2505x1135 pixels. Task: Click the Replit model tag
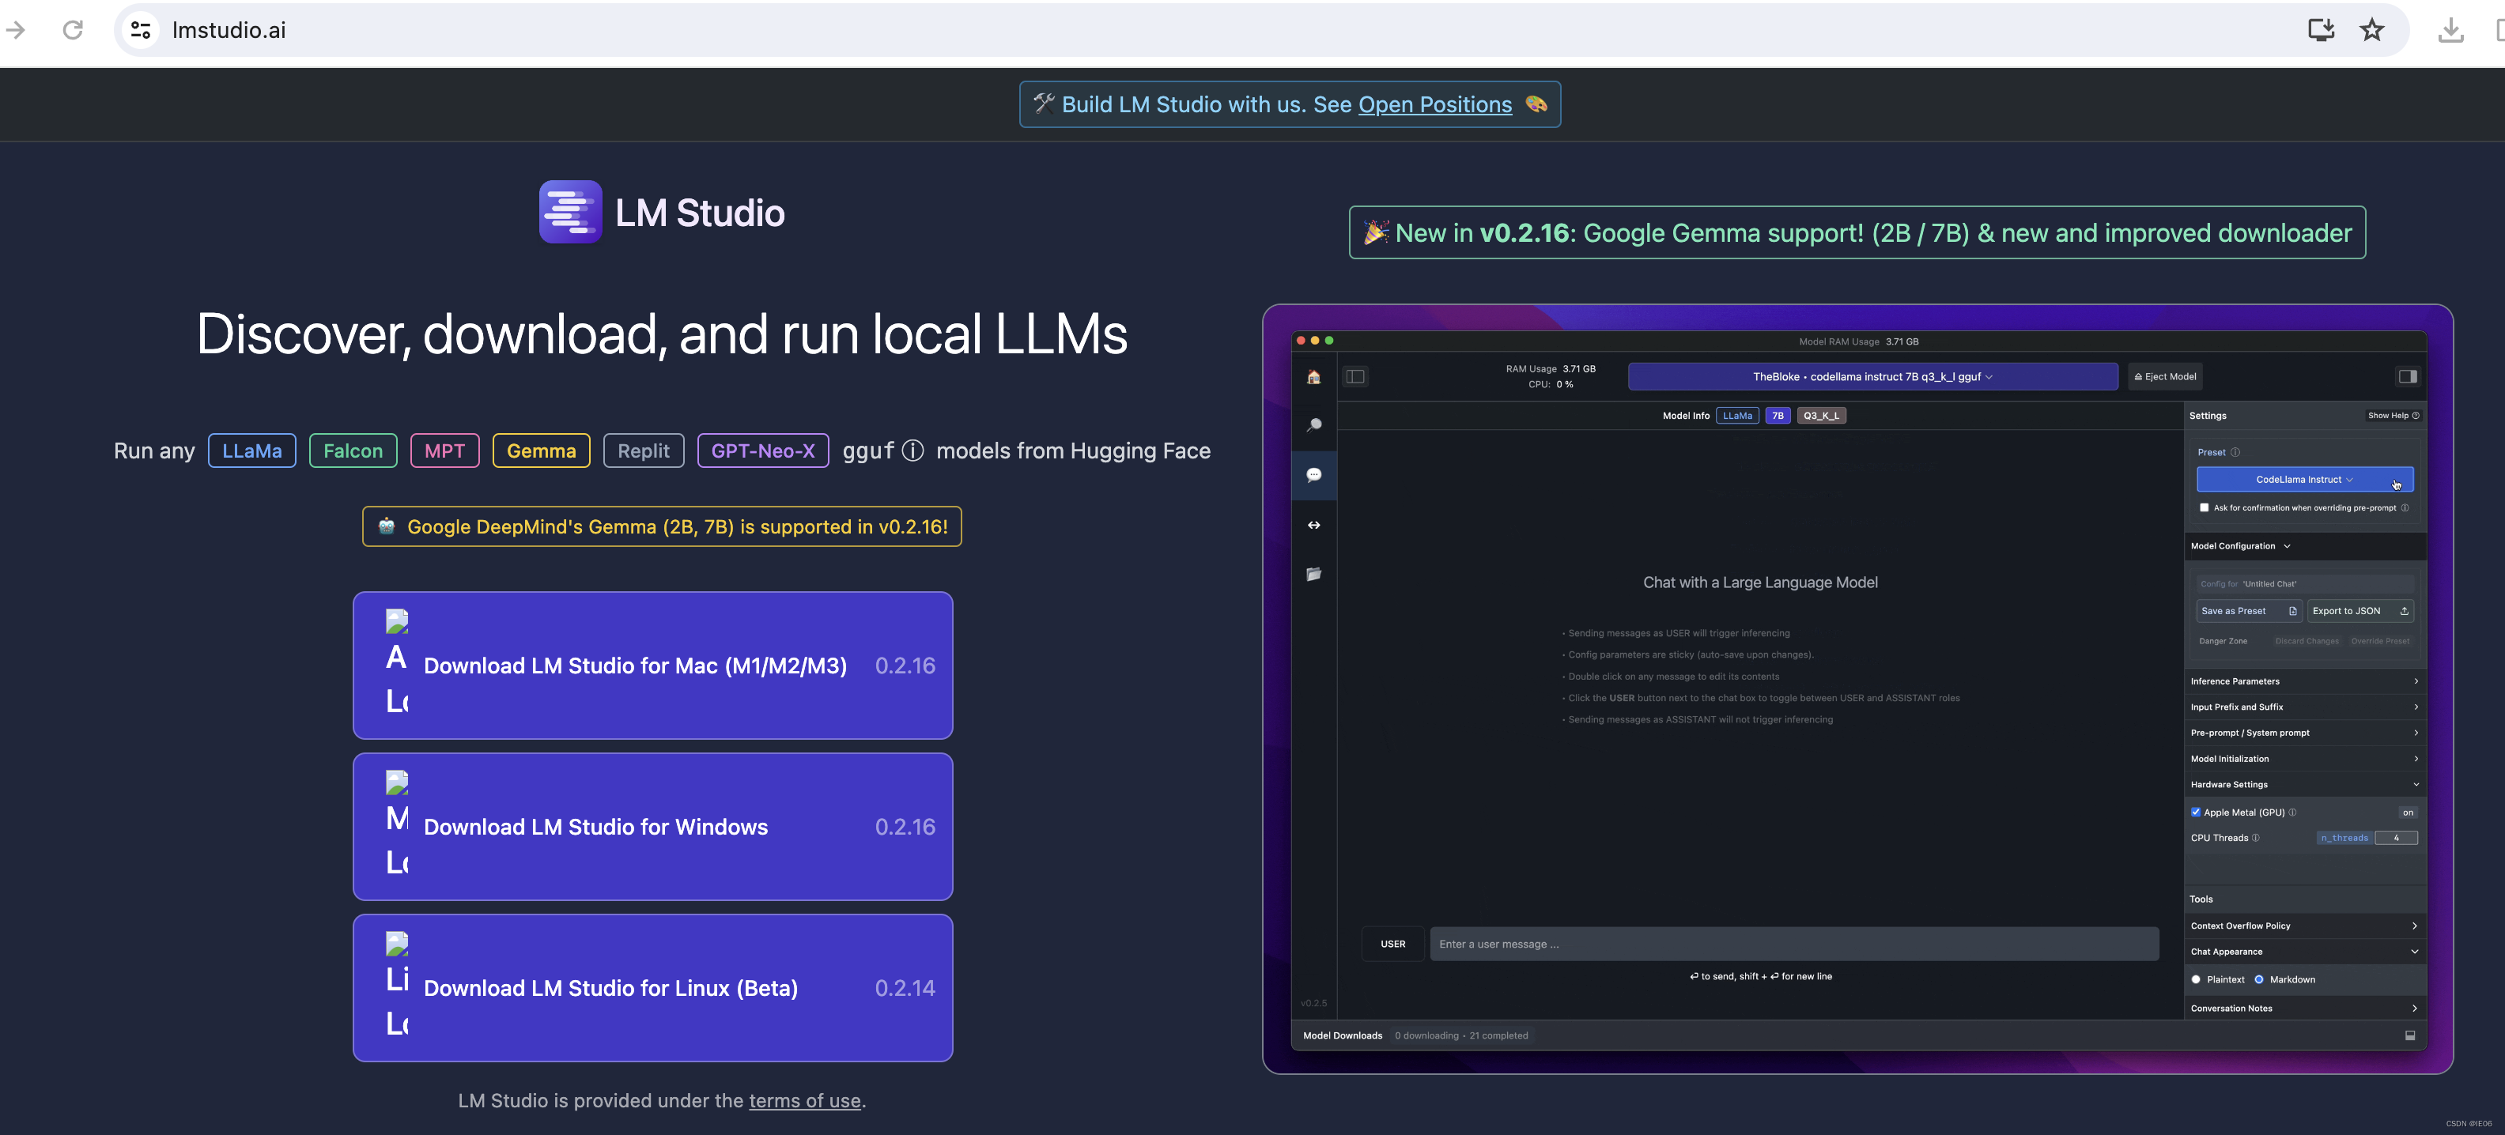point(643,451)
